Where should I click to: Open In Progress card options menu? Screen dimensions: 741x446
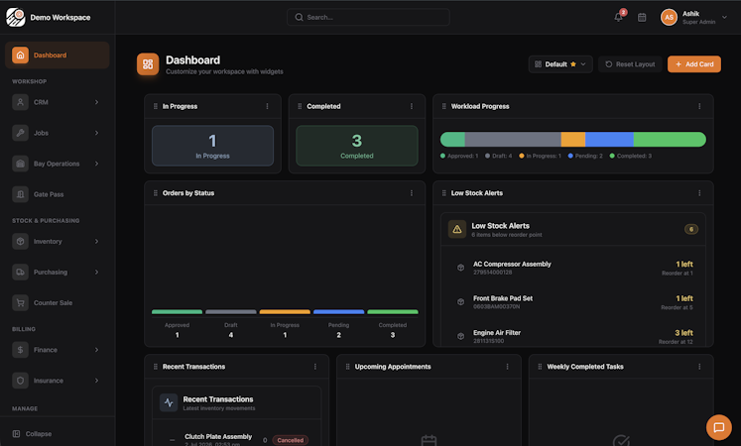(x=268, y=106)
